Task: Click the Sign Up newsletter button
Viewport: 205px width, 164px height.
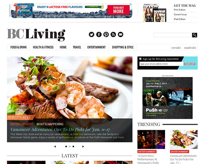Action: (x=190, y=64)
